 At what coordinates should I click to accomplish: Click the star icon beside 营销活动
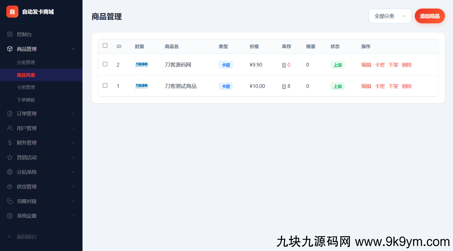point(10,157)
